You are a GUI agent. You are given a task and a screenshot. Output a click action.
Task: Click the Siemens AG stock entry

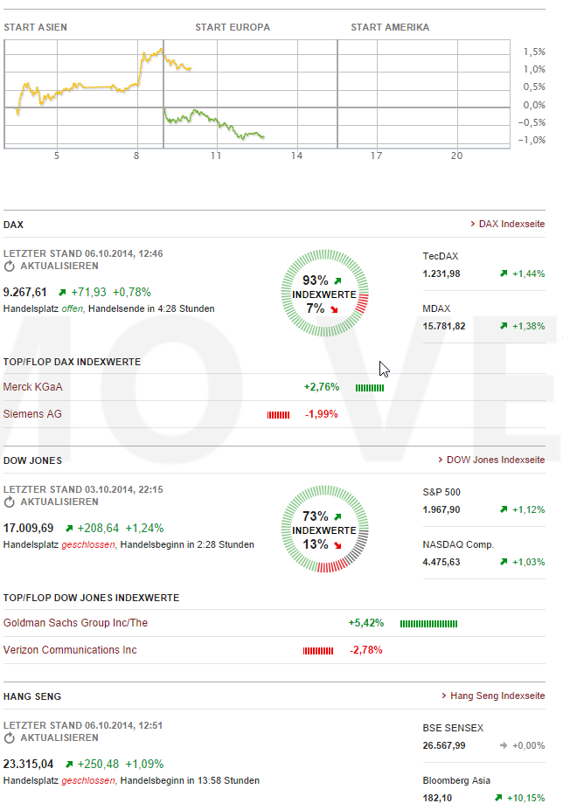click(x=33, y=413)
